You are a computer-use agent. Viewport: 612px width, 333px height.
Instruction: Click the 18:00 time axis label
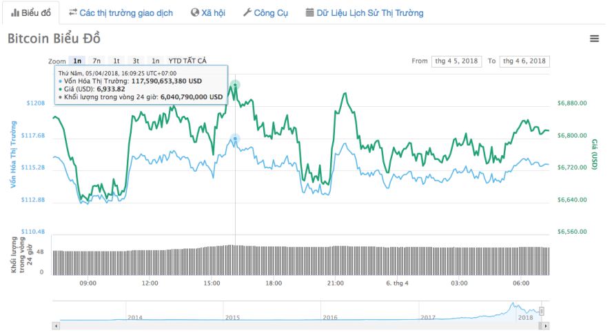click(274, 283)
